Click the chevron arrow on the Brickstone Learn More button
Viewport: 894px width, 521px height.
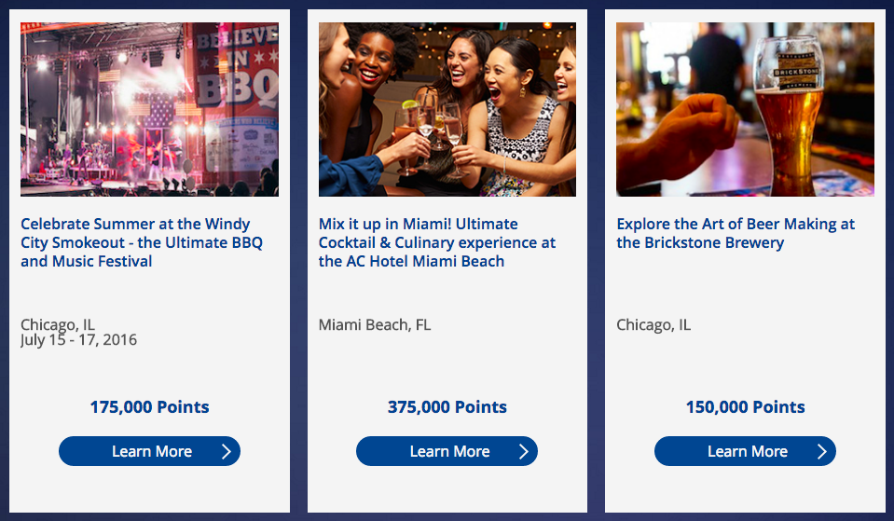click(821, 451)
